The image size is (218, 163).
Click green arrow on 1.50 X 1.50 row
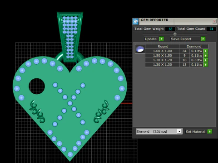point(206,56)
